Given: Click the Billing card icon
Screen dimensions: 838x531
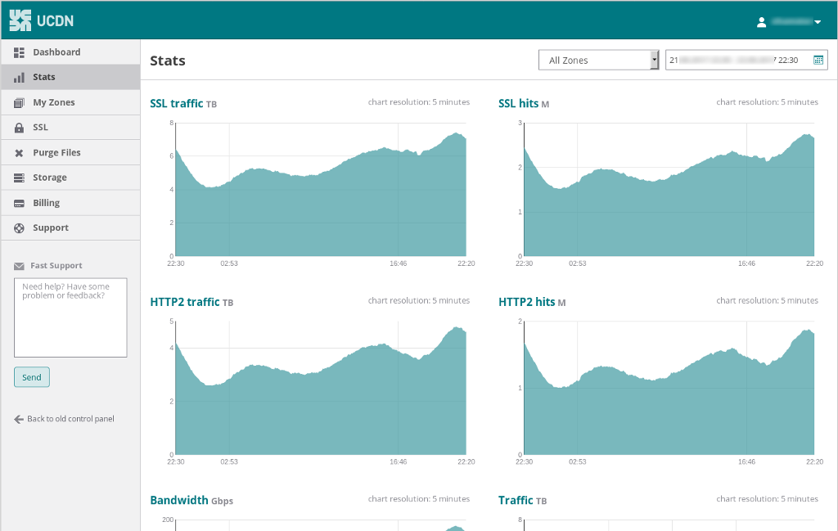Looking at the screenshot, I should click(x=19, y=203).
